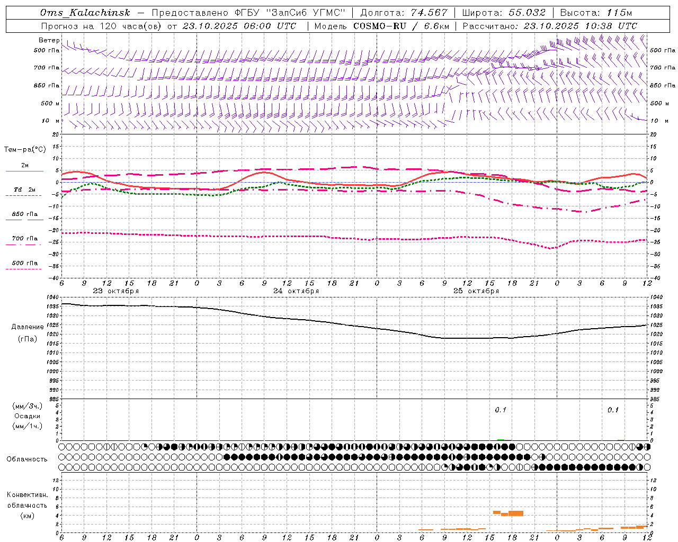
Task: Click the "Рассчитано: 23.10.2025 10:38 UTC" timestamp
Action: point(550,26)
